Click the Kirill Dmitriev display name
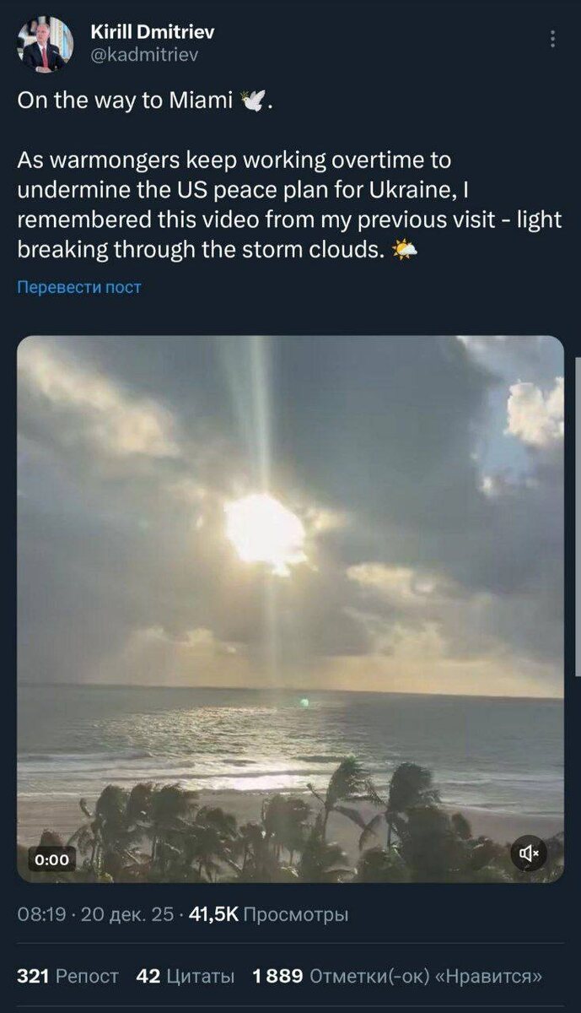This screenshot has width=581, height=1013. tap(152, 33)
